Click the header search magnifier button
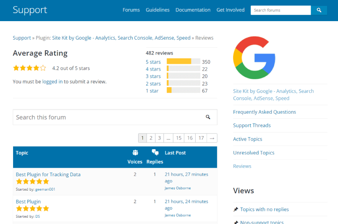 click(x=319, y=10)
